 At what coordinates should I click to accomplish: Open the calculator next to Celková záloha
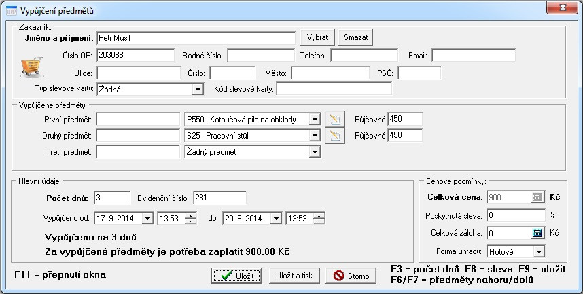coord(537,233)
